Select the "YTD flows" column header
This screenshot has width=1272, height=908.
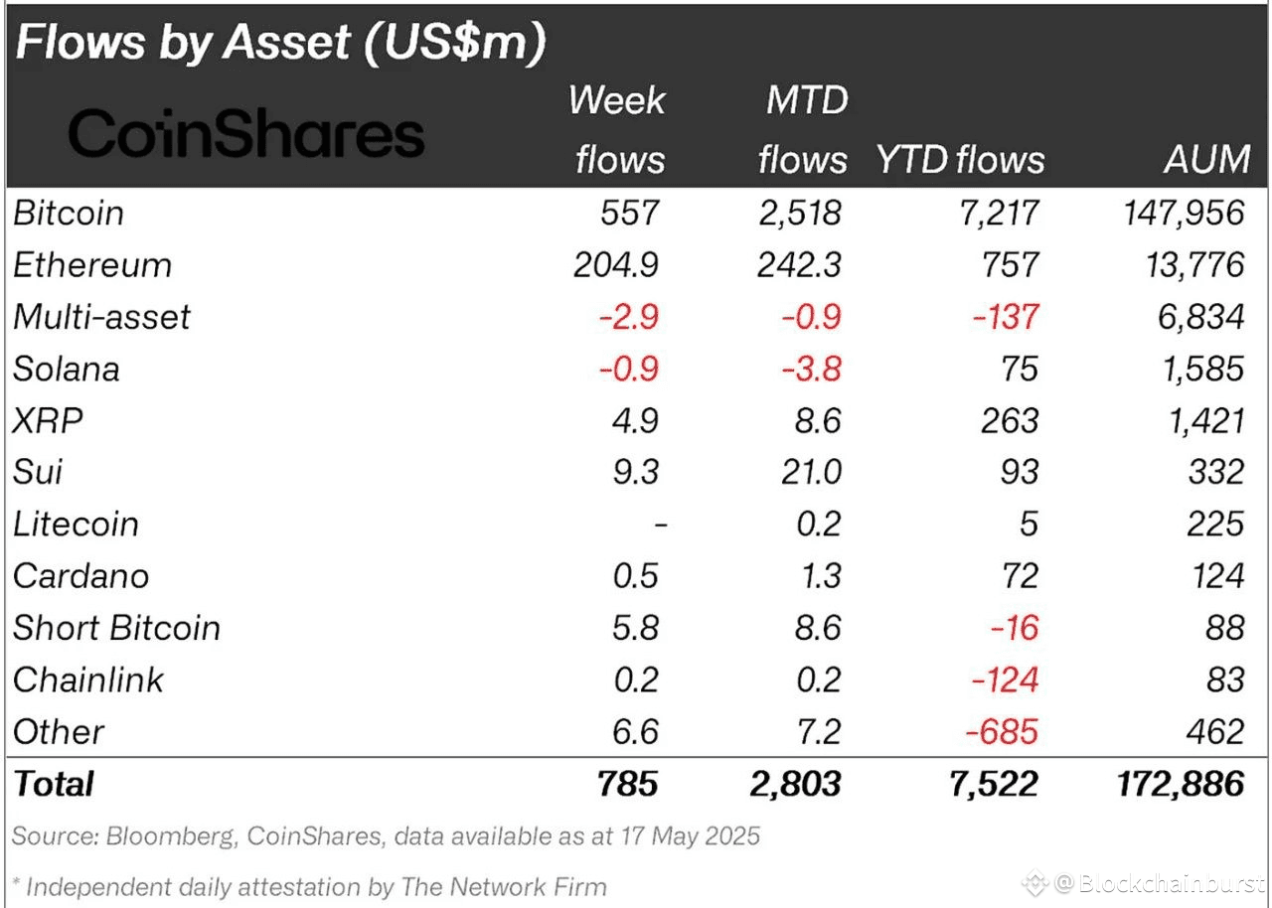960,160
